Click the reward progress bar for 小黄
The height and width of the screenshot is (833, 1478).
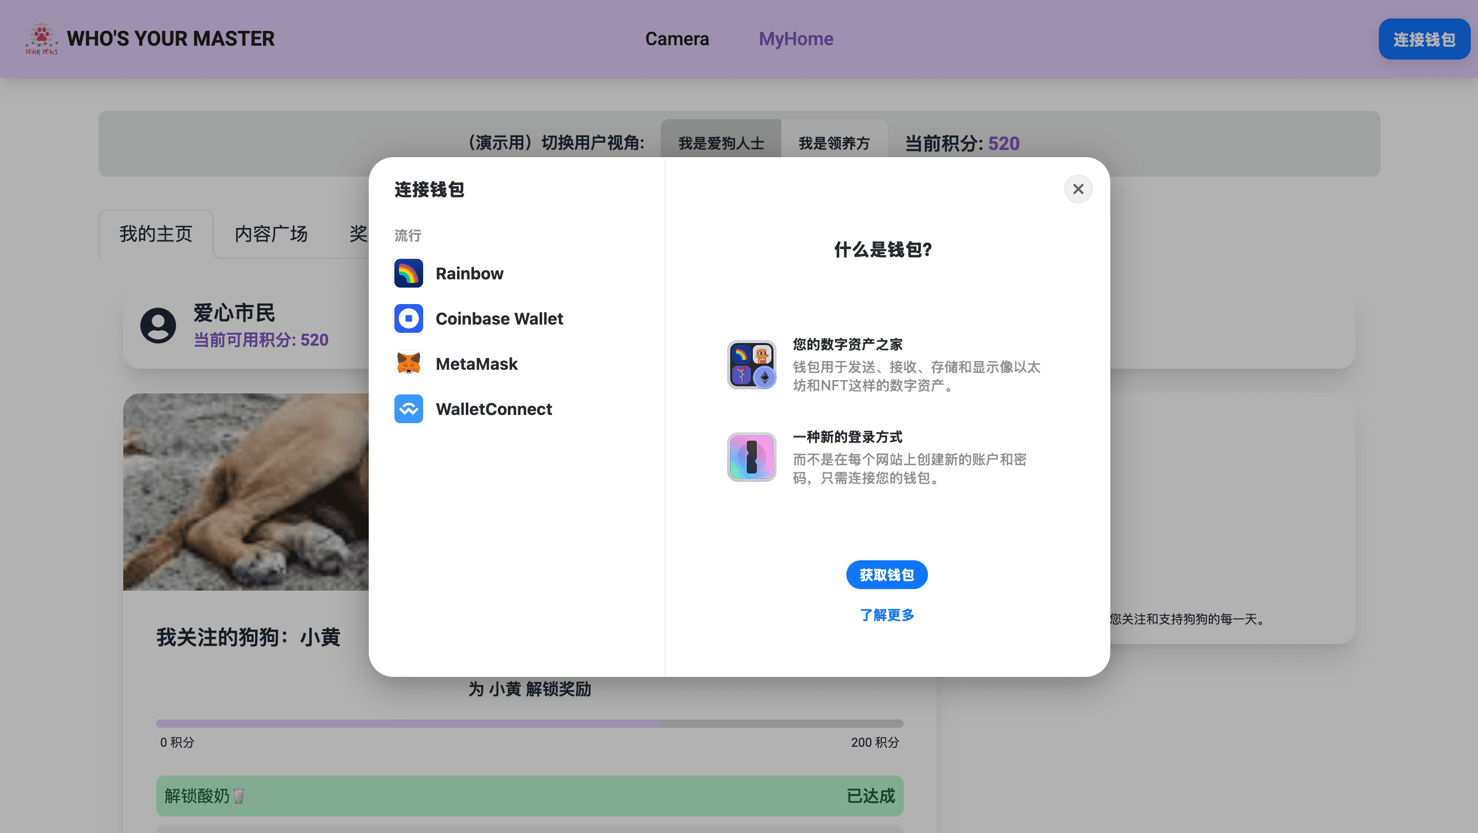pos(529,724)
